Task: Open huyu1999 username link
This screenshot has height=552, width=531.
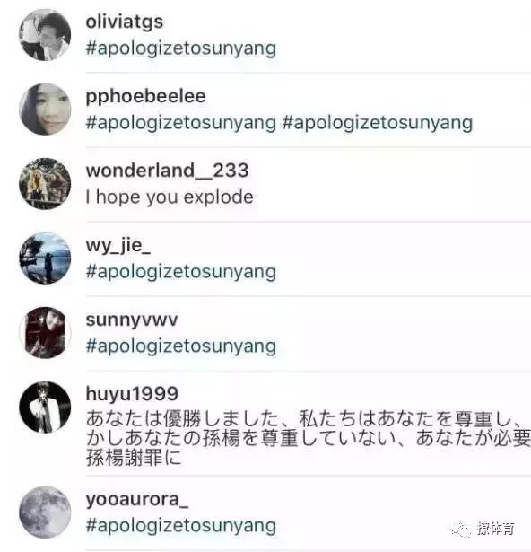Action: (132, 394)
